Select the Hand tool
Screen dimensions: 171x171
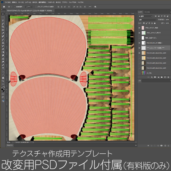pos(3,78)
